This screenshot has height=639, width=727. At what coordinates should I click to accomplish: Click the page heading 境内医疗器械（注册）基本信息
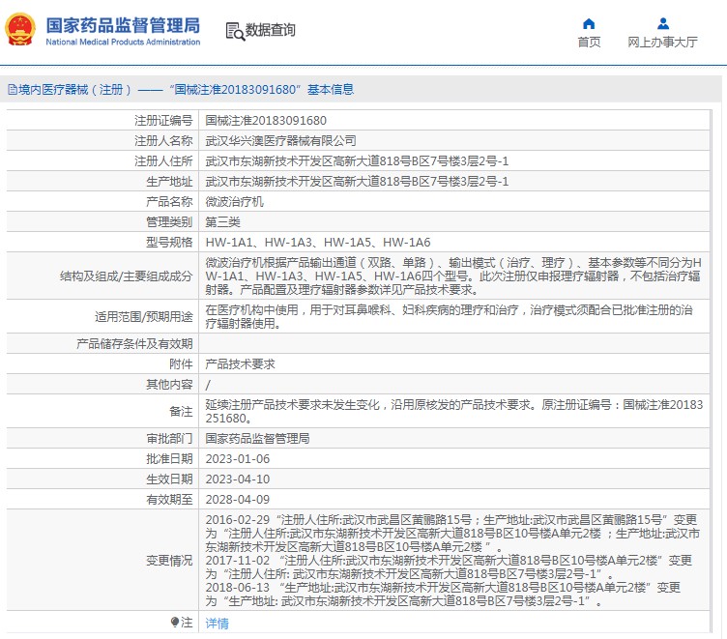point(186,90)
